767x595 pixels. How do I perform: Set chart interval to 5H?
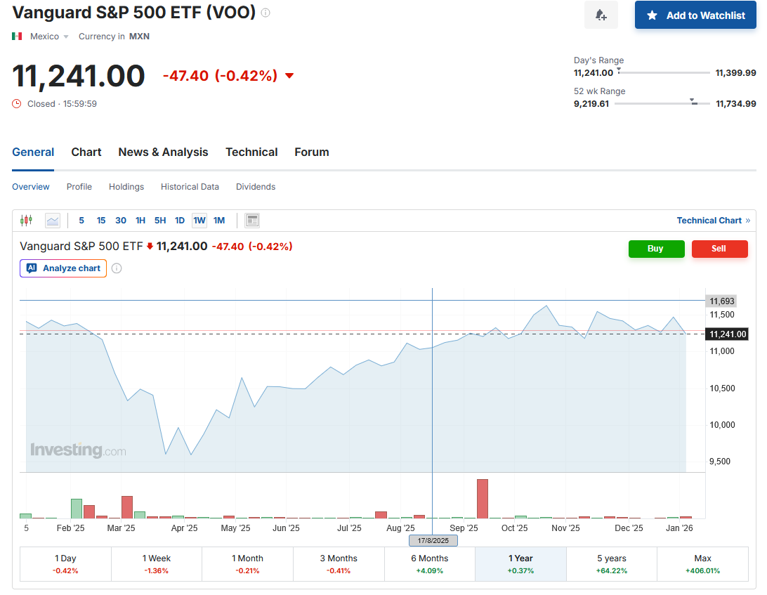tap(160, 220)
